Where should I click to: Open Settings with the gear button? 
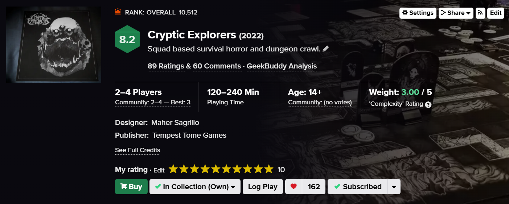coord(418,13)
